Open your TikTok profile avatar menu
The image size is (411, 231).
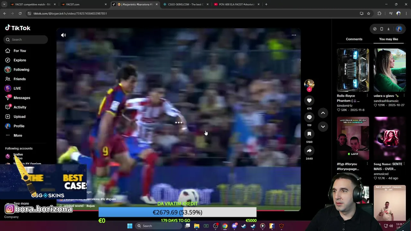[x=399, y=29]
